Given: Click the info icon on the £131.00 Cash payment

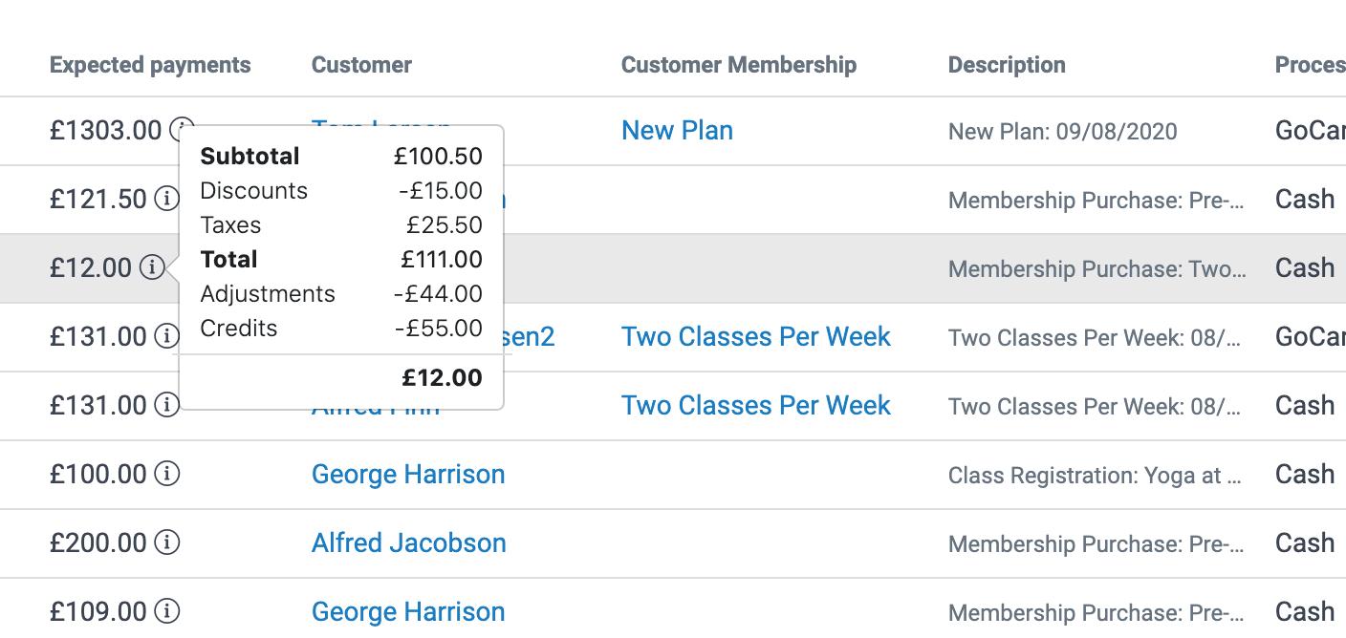Looking at the screenshot, I should point(166,406).
